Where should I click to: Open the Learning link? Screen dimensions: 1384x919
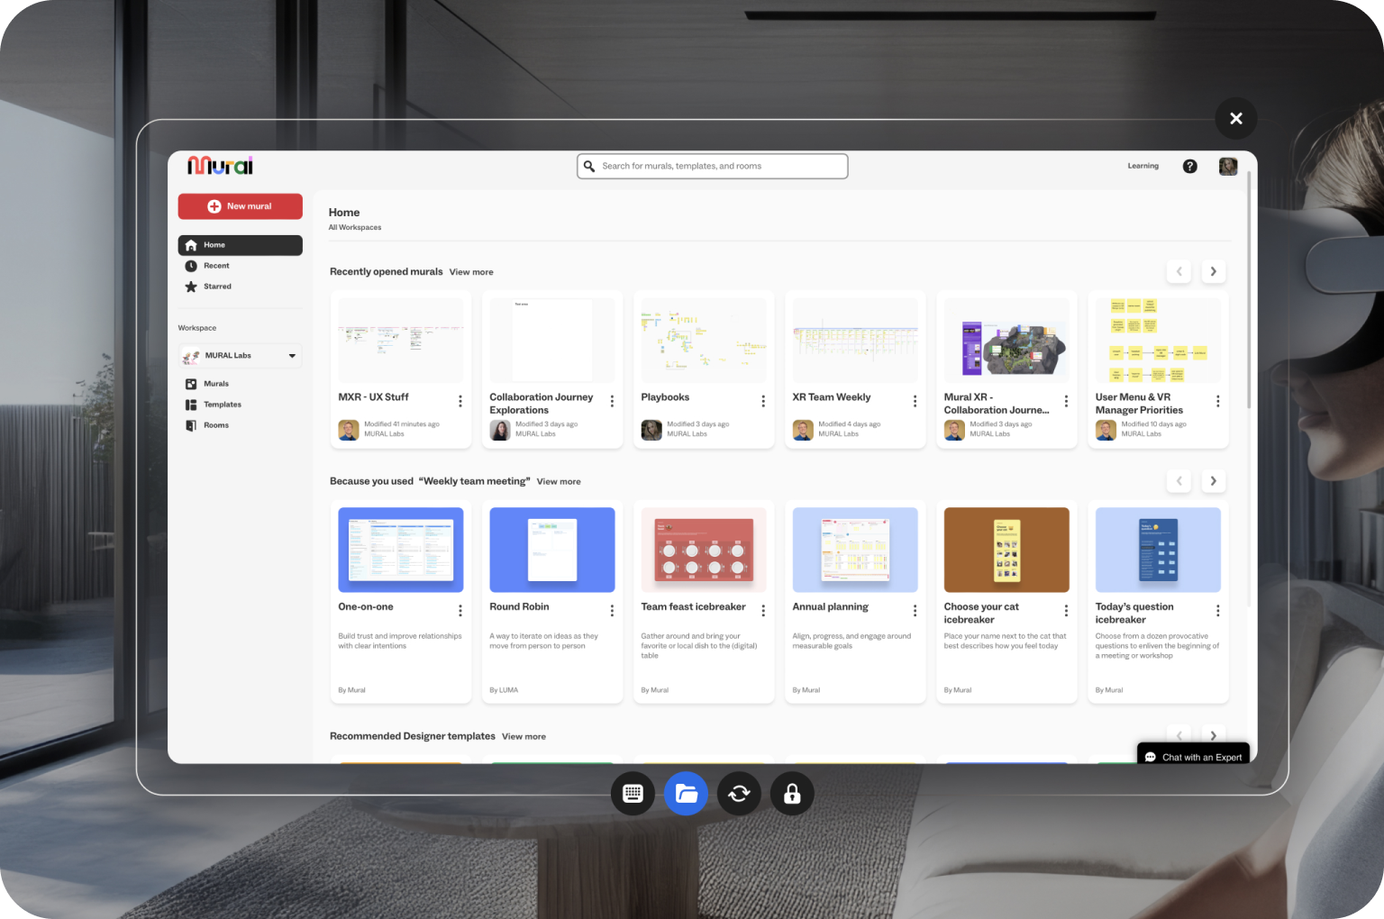(1143, 166)
